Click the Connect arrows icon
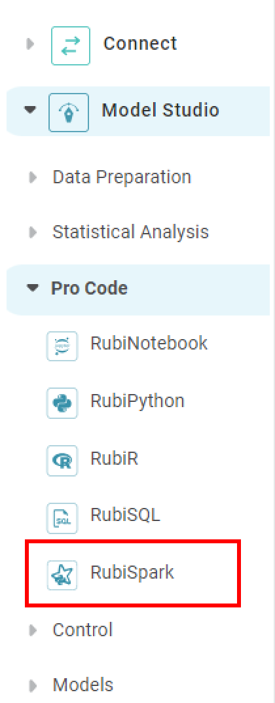This screenshot has height=703, width=275. 71,46
